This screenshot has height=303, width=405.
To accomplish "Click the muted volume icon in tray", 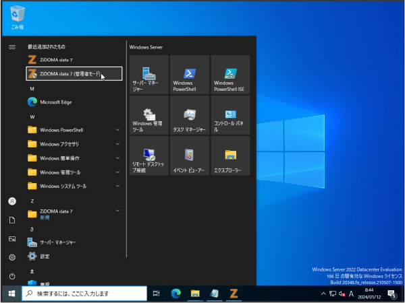I will click(x=342, y=294).
